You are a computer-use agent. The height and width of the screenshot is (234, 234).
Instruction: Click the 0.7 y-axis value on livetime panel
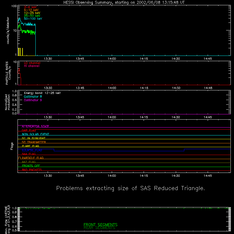pos(14,222)
